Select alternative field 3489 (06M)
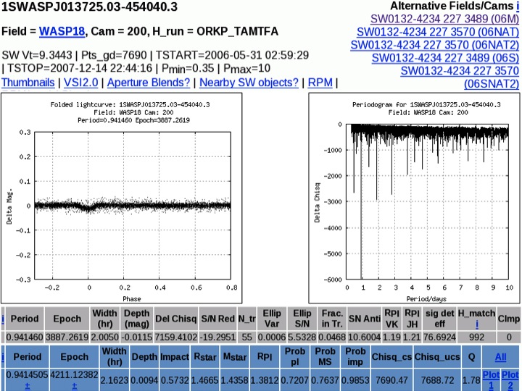 (x=444, y=19)
